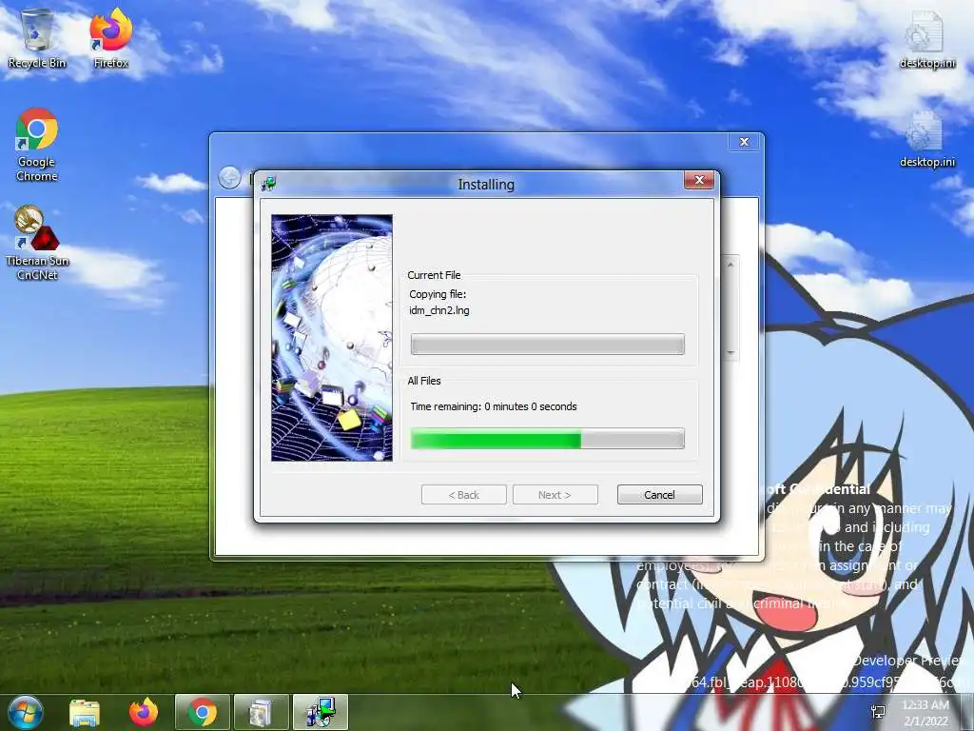Open the Google Chrome desktop shortcut
The height and width of the screenshot is (731, 974).
[x=37, y=145]
